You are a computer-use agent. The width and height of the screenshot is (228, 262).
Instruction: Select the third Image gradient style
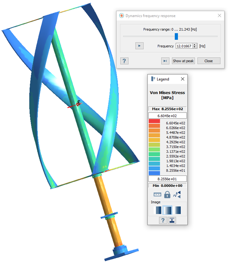coord(177,210)
